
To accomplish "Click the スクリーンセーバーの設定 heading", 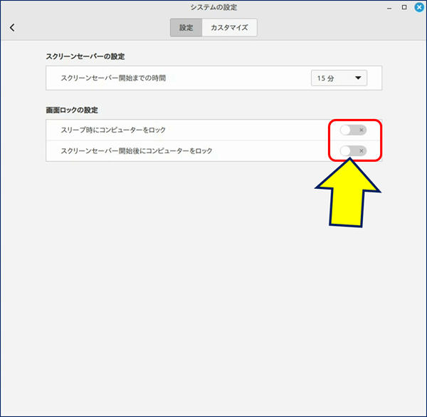I will pyautogui.click(x=85, y=56).
